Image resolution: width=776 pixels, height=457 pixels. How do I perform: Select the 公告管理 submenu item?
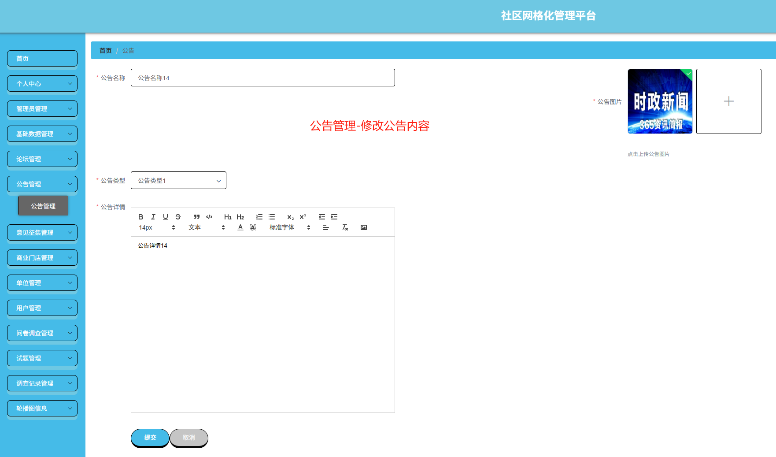[x=43, y=205]
